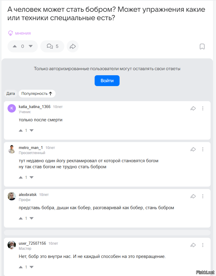
Task: Downvote the main question post
Action: [31, 46]
